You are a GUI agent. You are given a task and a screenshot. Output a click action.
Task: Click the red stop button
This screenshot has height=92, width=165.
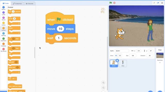tap(114, 3)
